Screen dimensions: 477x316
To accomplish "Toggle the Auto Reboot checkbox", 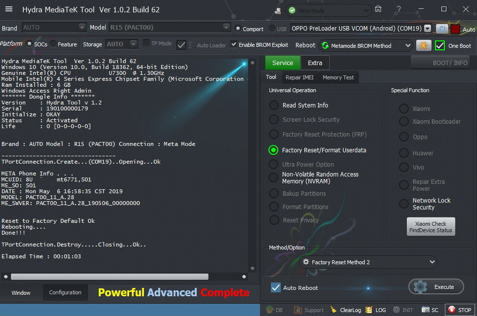I will point(276,287).
